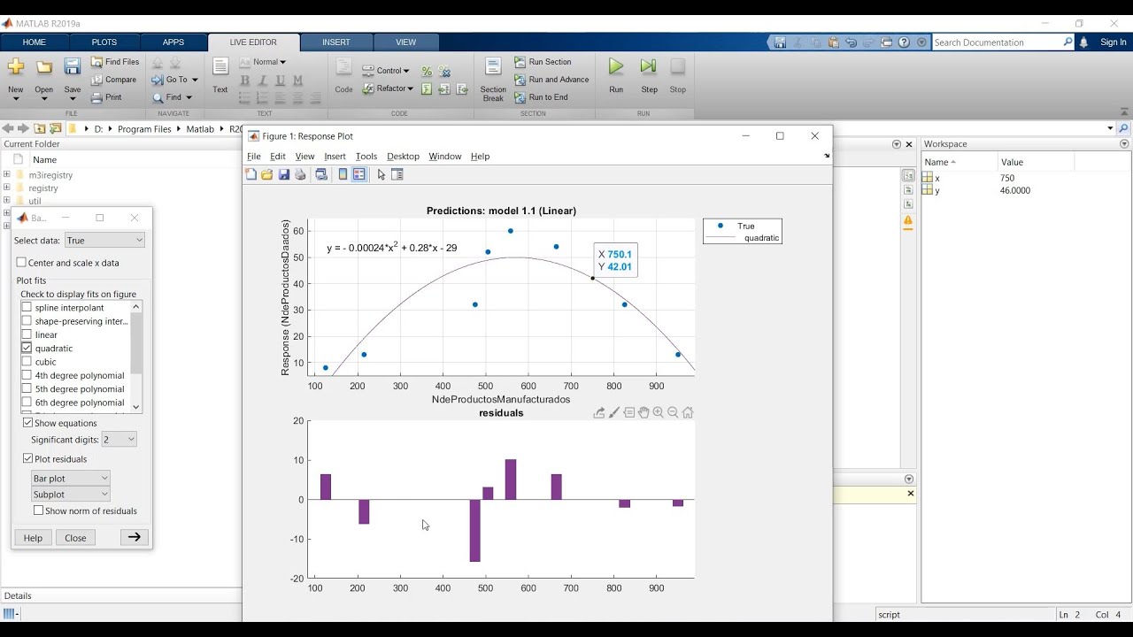Viewport: 1133px width, 637px height.
Task: Click the Open folder icon in ribbon
Action: (x=44, y=67)
